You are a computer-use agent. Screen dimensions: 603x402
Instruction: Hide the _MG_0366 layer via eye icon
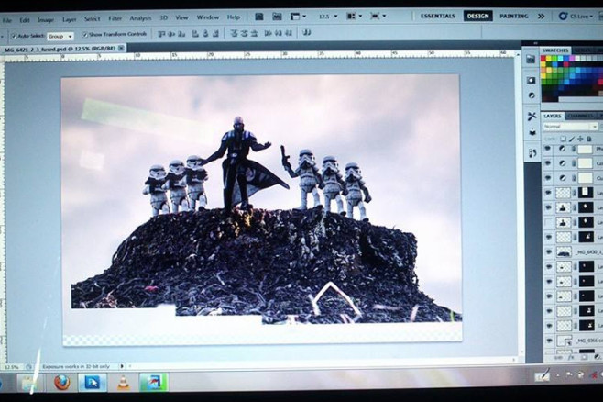549,341
